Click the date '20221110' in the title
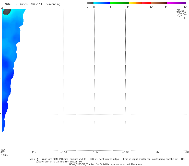This screenshot has width=189, height=166. 37,4
